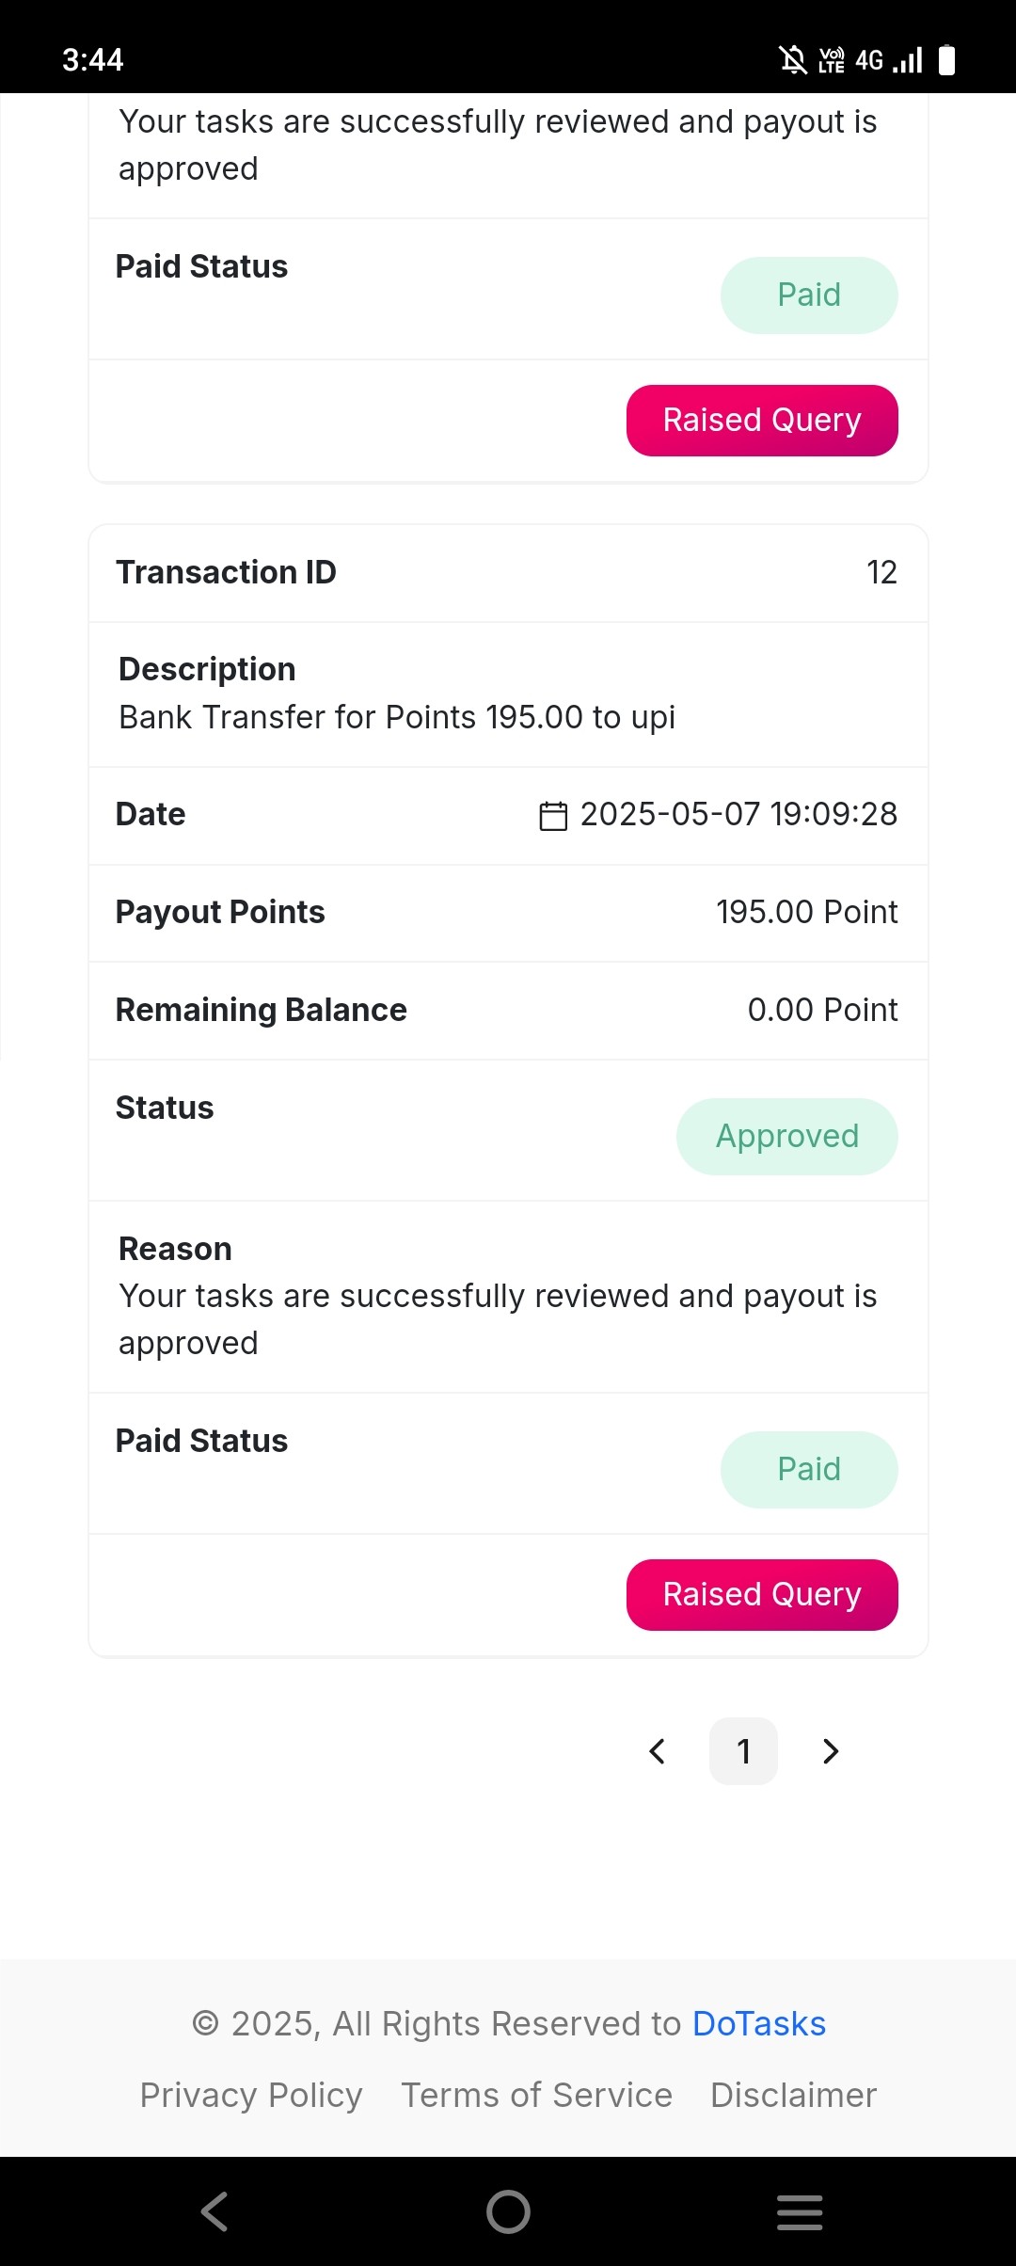This screenshot has width=1016, height=2266.
Task: Click the top card's Raised Query button
Action: pos(762,421)
